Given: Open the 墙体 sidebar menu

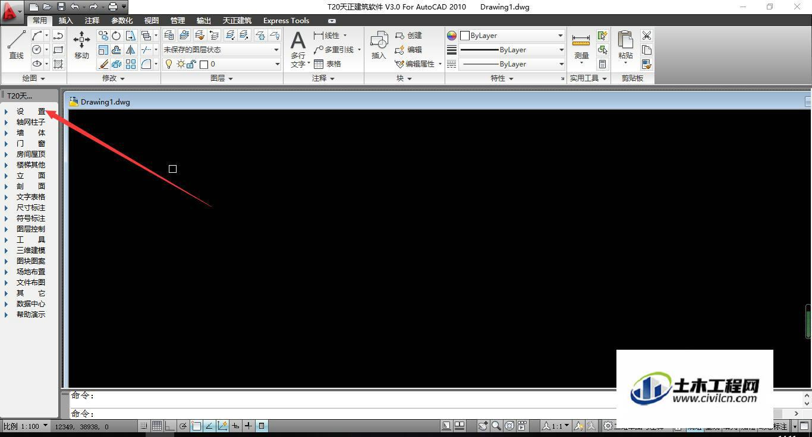Looking at the screenshot, I should (x=30, y=133).
